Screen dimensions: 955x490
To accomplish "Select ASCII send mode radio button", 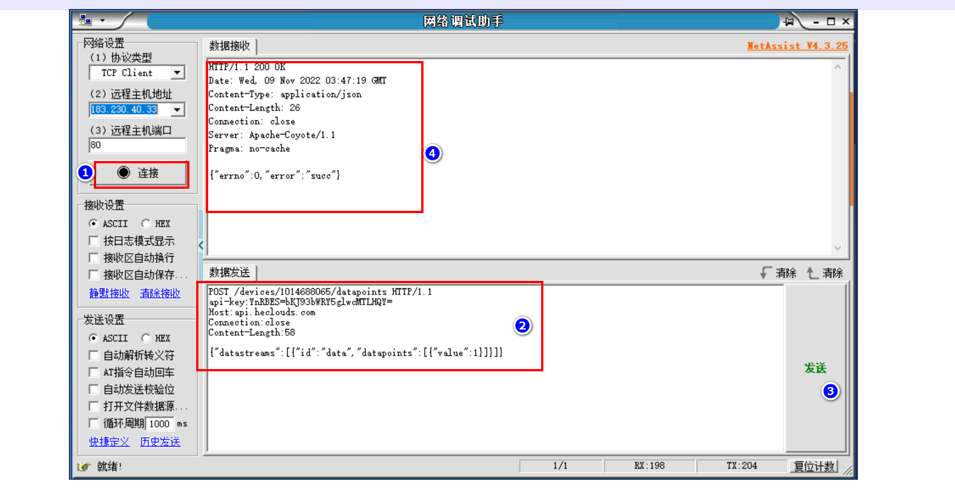I will (93, 338).
